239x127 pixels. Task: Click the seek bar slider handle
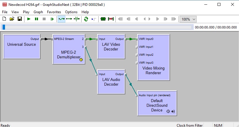pos(4,27)
